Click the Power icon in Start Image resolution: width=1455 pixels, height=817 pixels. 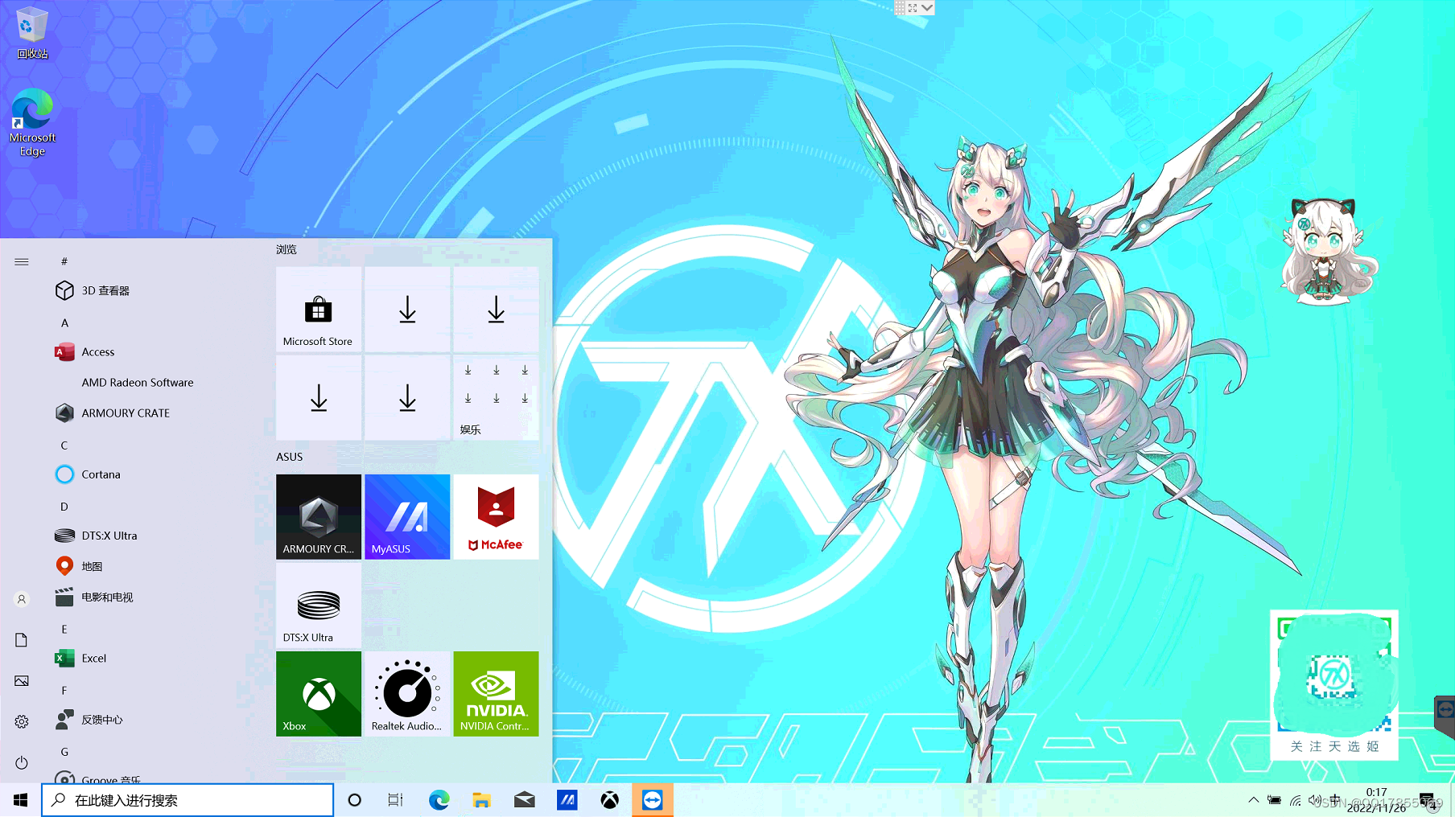tap(22, 763)
